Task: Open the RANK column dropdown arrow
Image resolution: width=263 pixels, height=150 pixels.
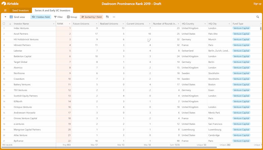Action: tap(70, 24)
